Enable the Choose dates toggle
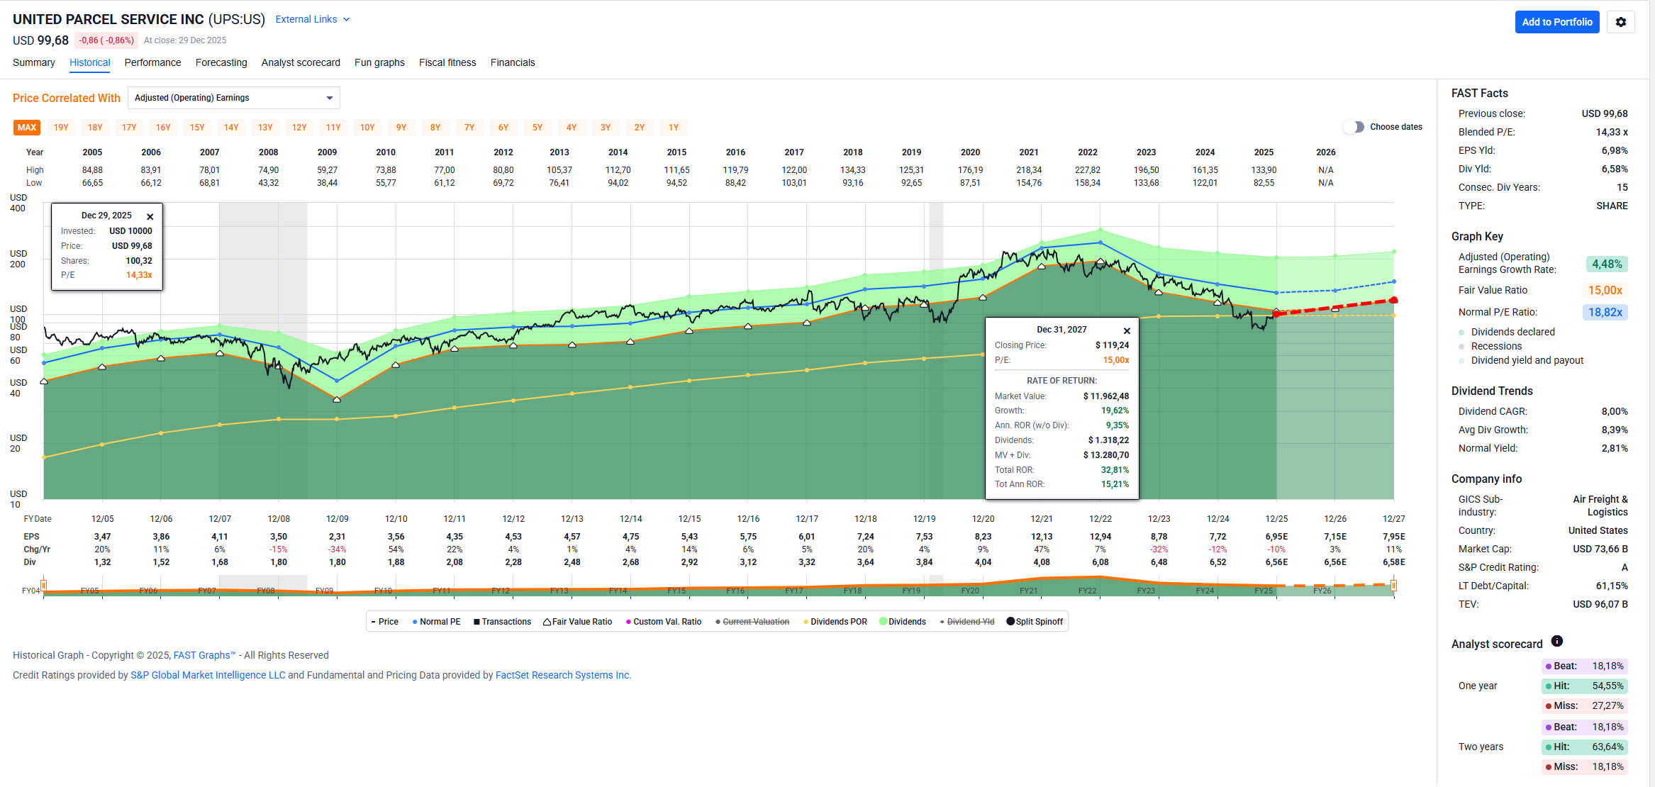 pyautogui.click(x=1354, y=127)
